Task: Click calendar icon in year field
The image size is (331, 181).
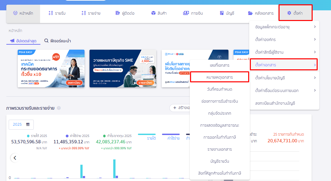Action: (28, 125)
